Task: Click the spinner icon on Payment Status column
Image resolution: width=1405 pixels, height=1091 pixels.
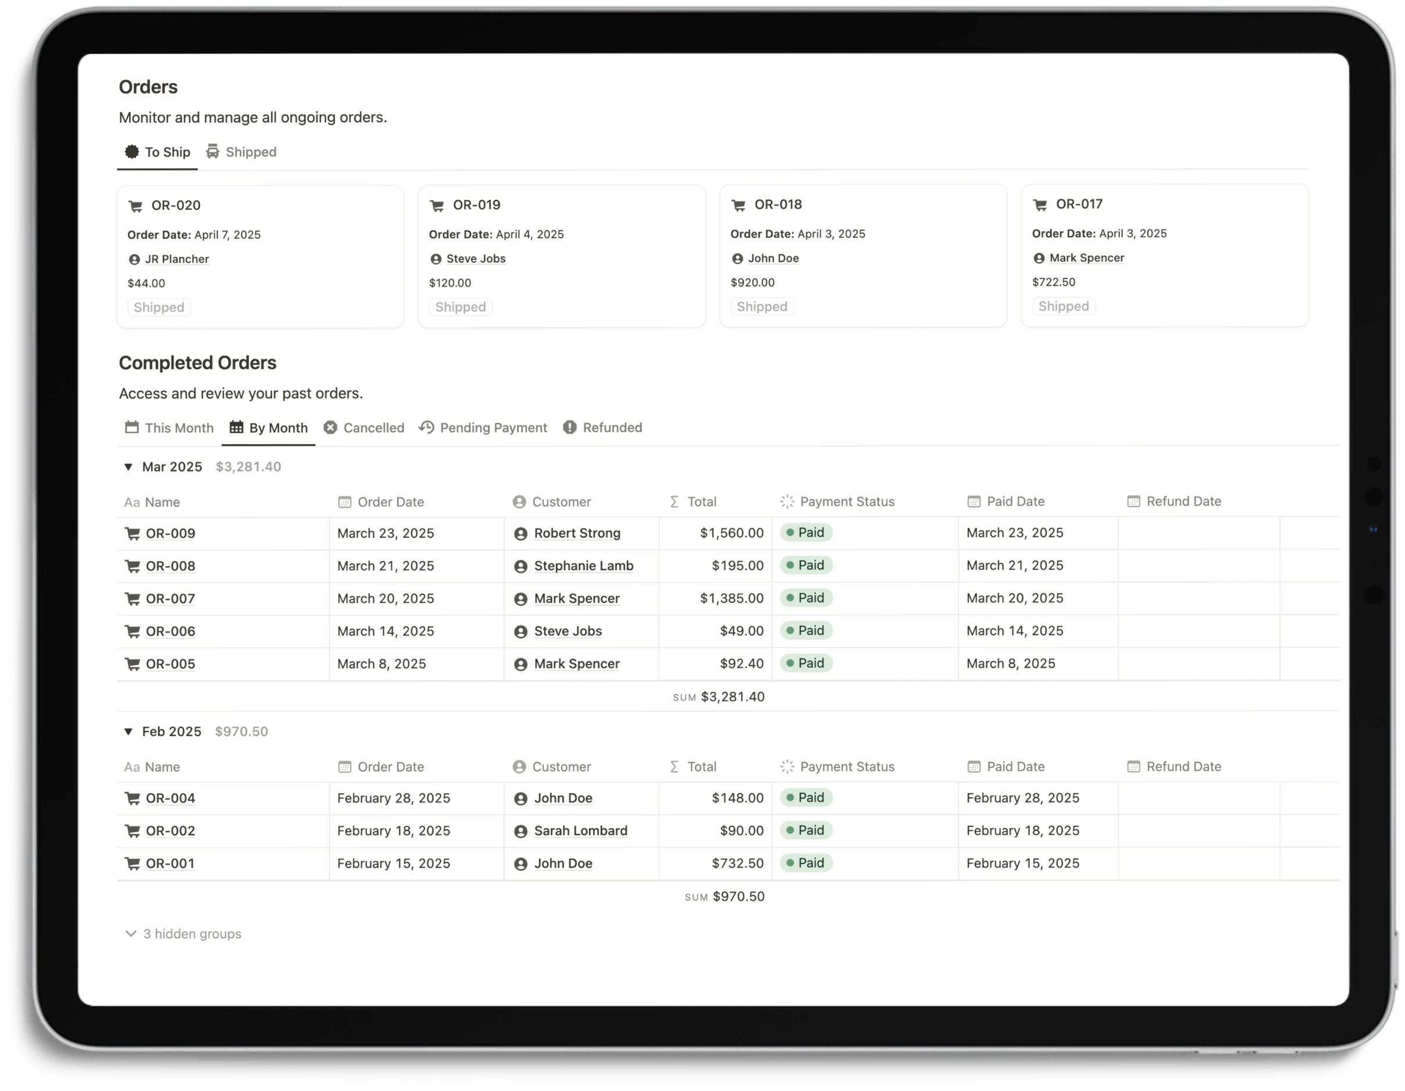Action: [786, 502]
